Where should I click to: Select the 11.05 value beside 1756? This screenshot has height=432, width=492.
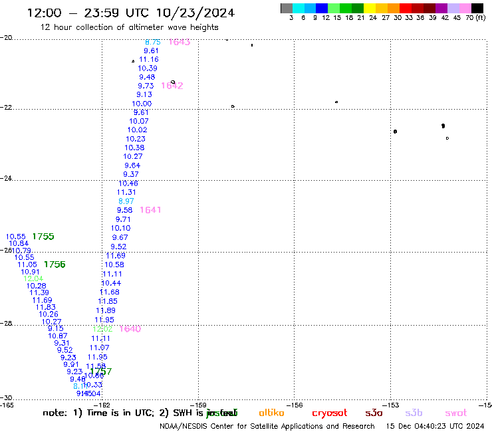(x=27, y=265)
